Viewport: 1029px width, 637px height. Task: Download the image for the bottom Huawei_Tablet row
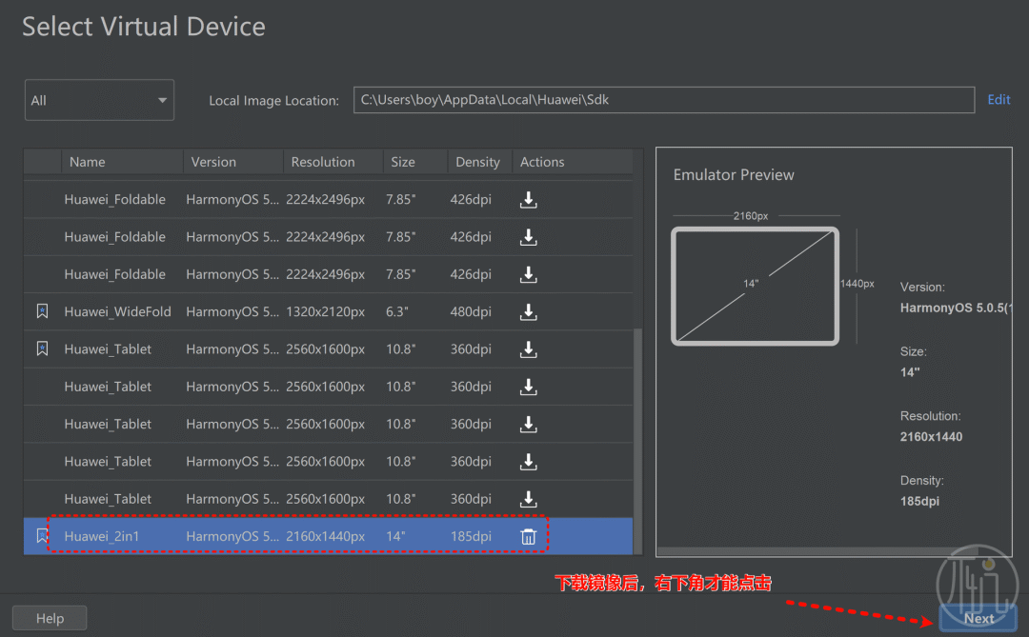pyautogui.click(x=528, y=499)
